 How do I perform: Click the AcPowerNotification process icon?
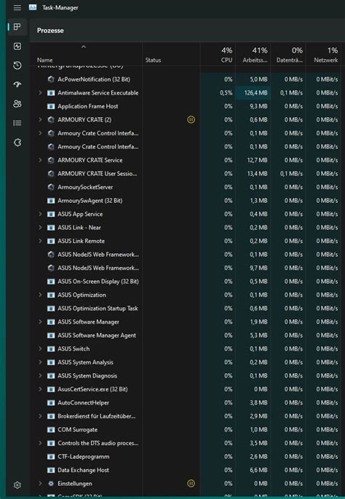click(x=51, y=79)
